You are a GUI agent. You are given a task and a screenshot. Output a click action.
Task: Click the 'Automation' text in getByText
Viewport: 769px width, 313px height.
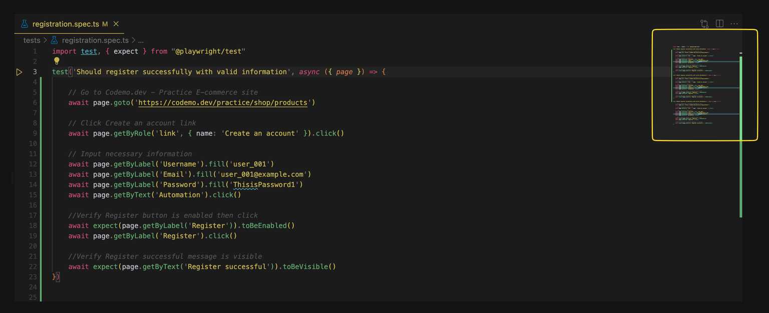(x=180, y=195)
